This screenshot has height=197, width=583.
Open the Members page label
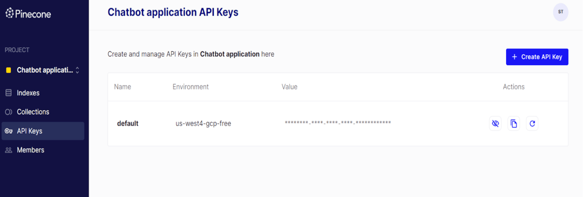(x=31, y=150)
